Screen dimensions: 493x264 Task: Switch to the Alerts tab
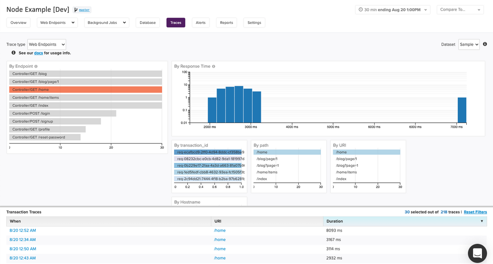pos(200,23)
